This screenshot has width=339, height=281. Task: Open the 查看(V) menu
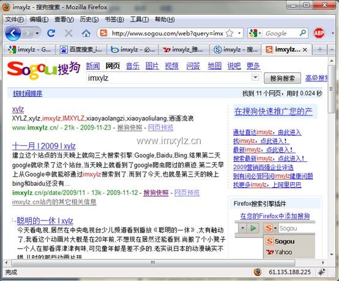64,20
